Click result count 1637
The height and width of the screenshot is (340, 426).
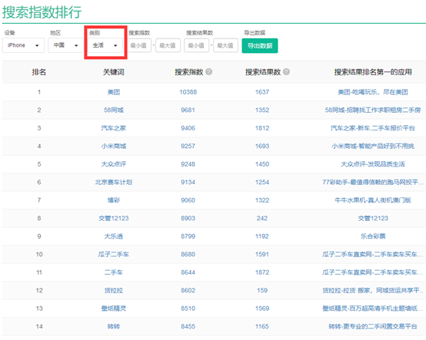pyautogui.click(x=262, y=92)
